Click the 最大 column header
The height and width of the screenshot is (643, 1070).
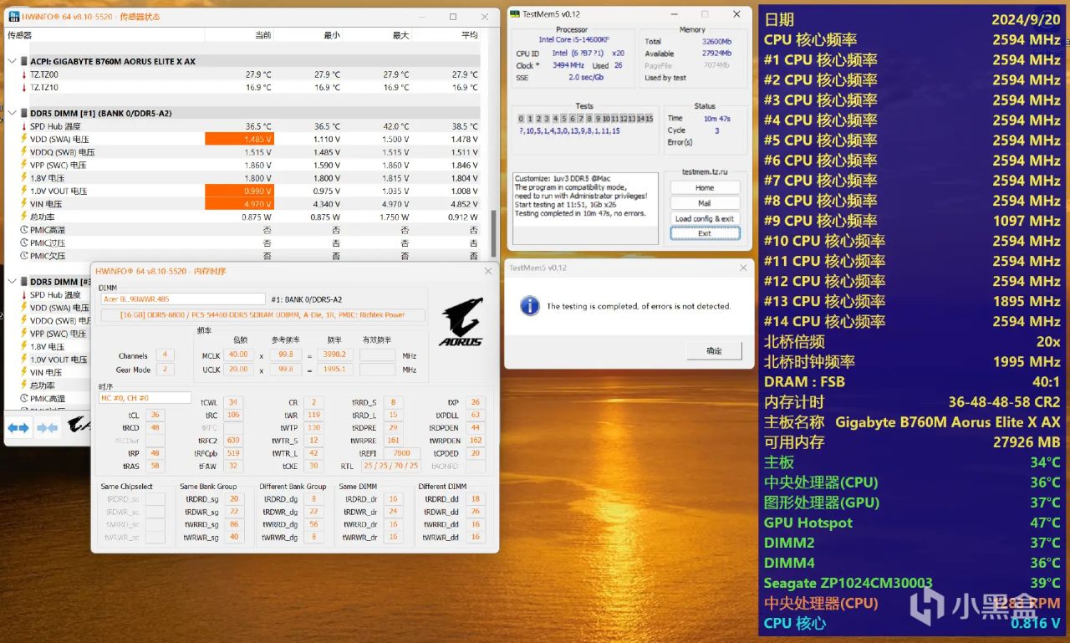pyautogui.click(x=377, y=35)
